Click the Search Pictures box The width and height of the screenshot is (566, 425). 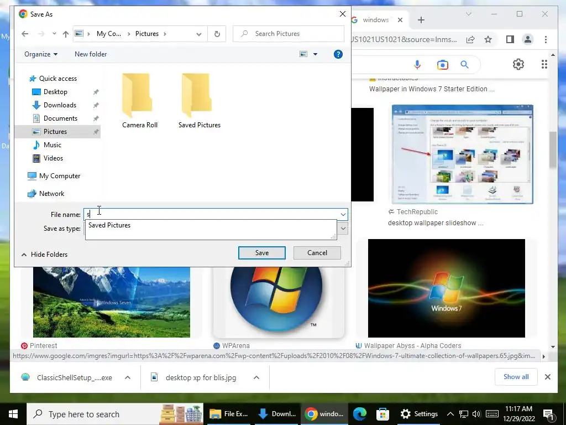click(x=289, y=34)
